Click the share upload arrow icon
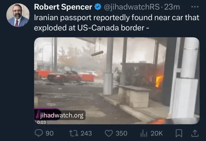206x141 pixels. [195, 133]
